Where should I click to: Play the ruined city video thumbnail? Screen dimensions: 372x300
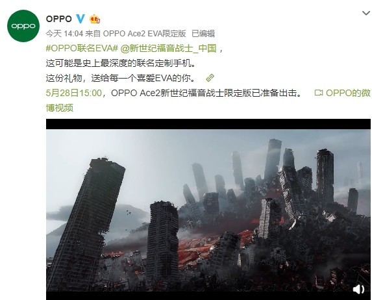[208, 210]
